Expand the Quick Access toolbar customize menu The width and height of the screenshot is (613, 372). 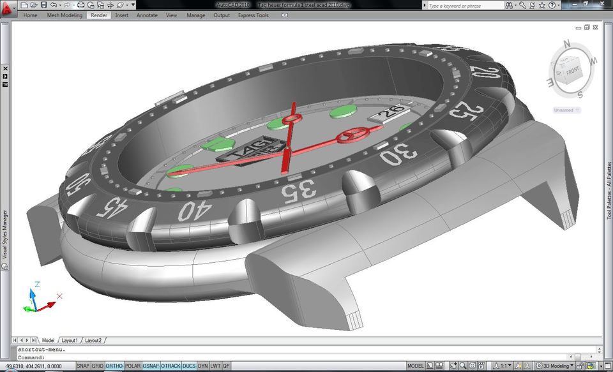pos(133,5)
